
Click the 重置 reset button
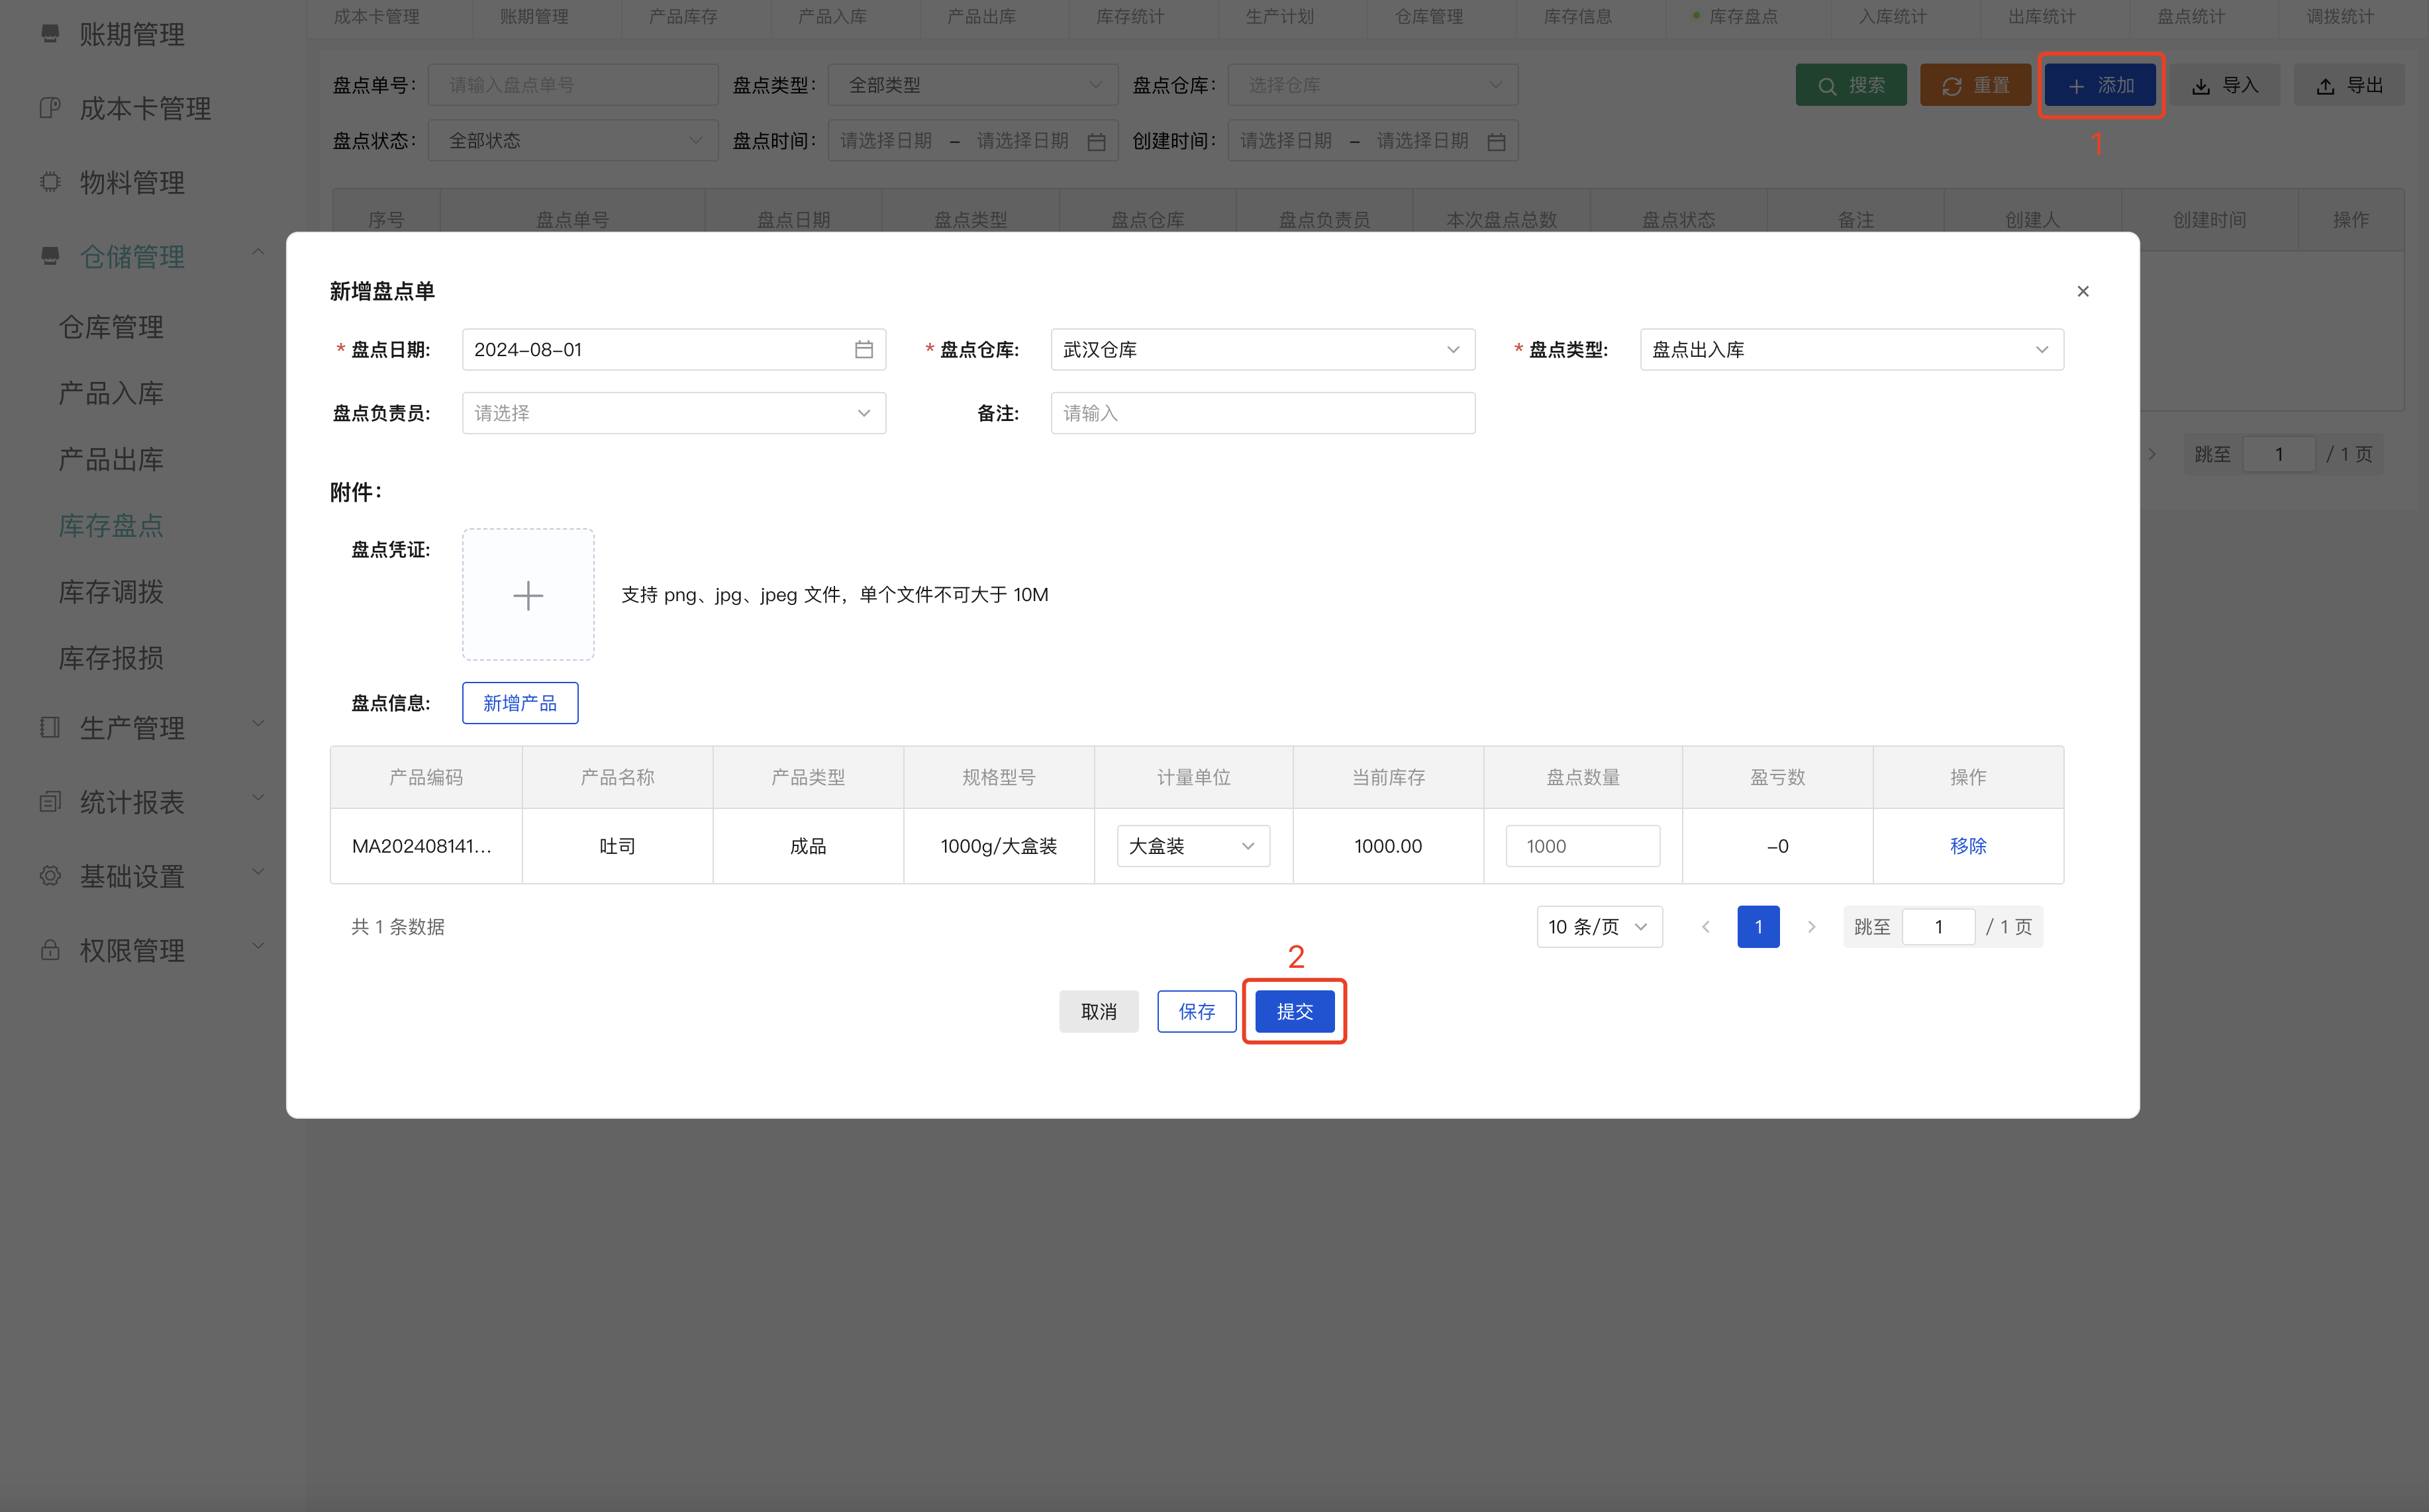coord(1975,84)
